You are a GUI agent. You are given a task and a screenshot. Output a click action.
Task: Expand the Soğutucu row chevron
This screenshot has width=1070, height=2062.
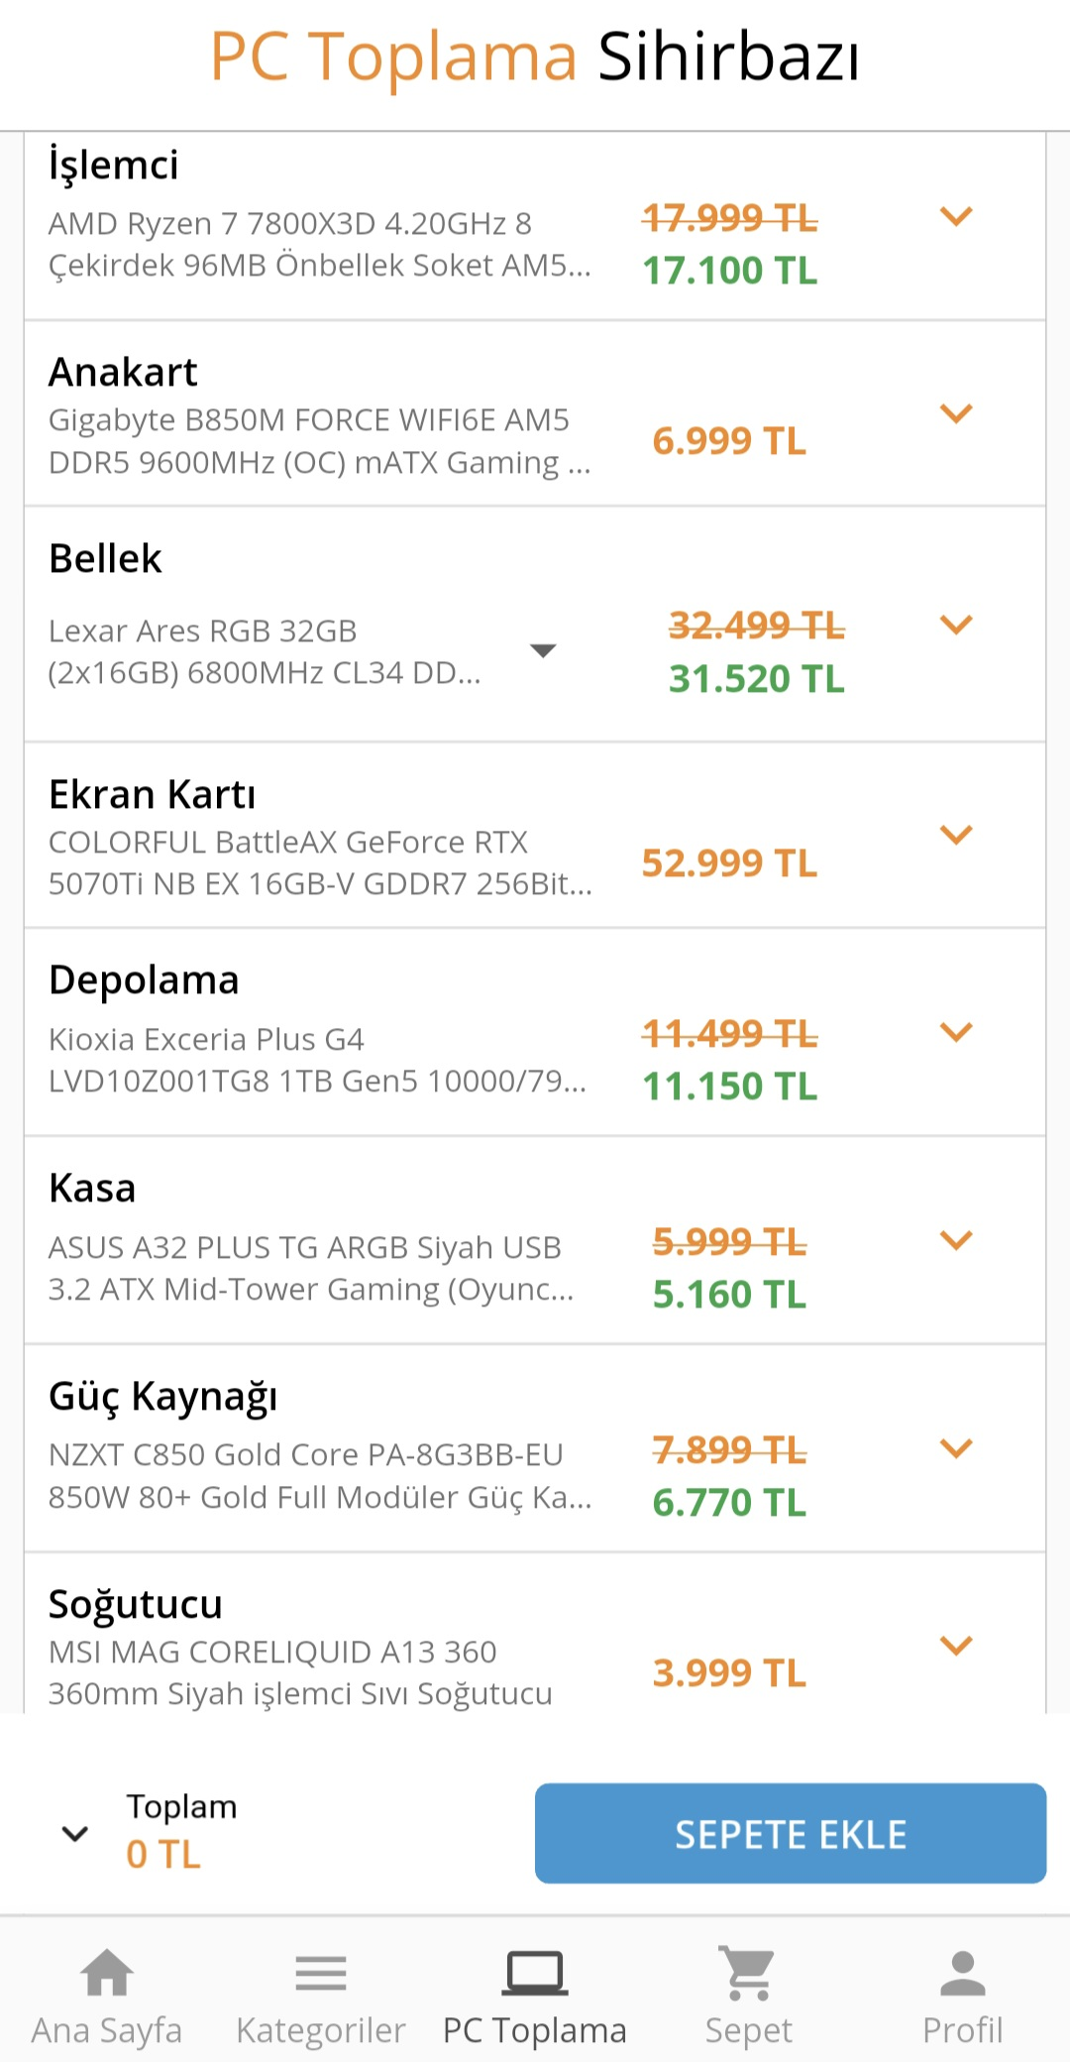[x=956, y=1646]
